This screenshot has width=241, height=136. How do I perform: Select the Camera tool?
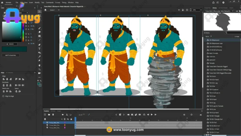40,73
